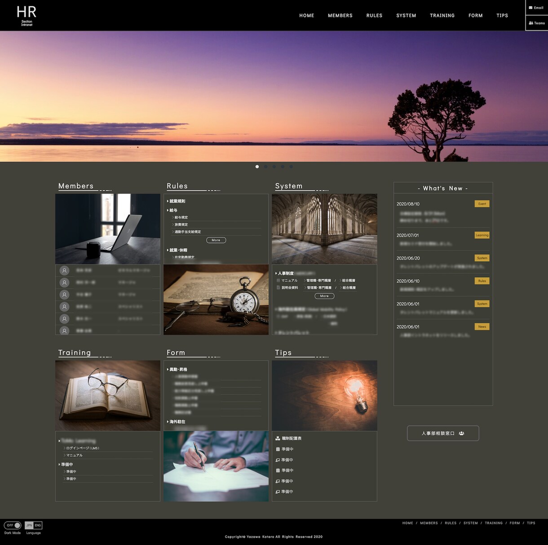548x545 pixels.
Task: Expand the 異動・昇格 section in Form
Action: coord(177,369)
